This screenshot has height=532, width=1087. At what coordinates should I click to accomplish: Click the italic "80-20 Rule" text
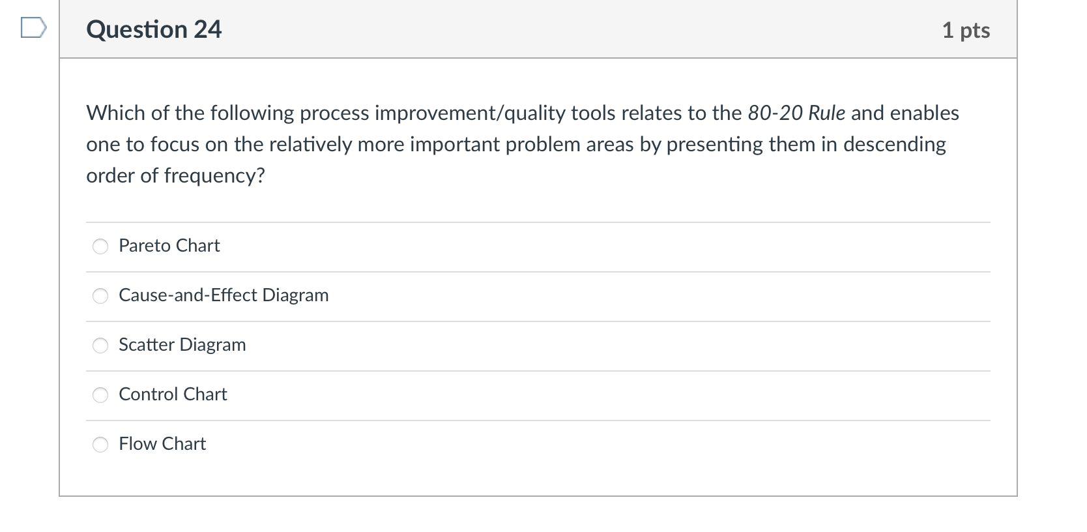pos(796,113)
